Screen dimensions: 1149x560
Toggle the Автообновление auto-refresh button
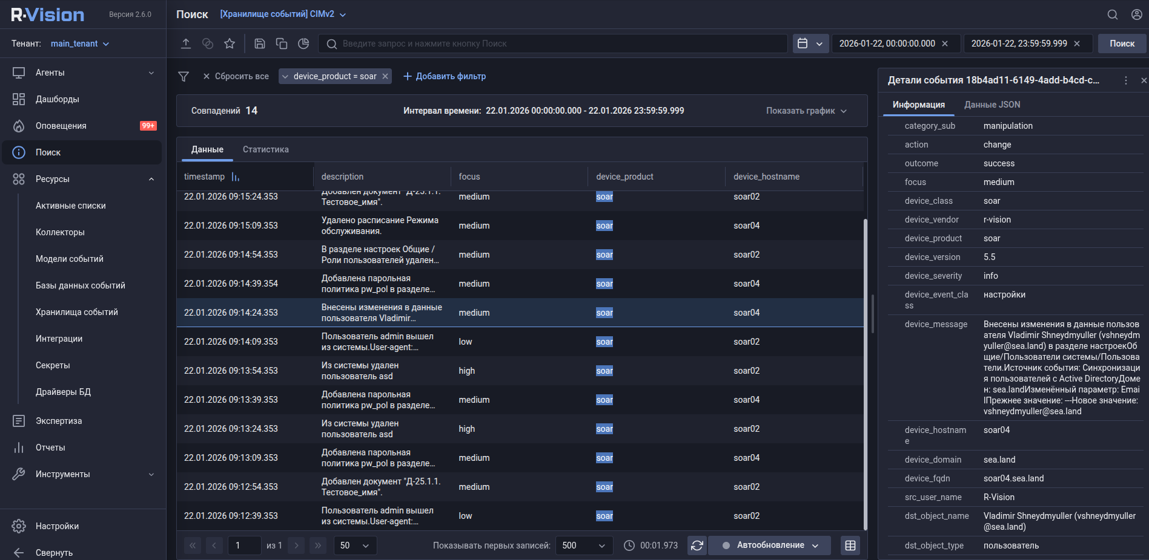click(x=770, y=545)
